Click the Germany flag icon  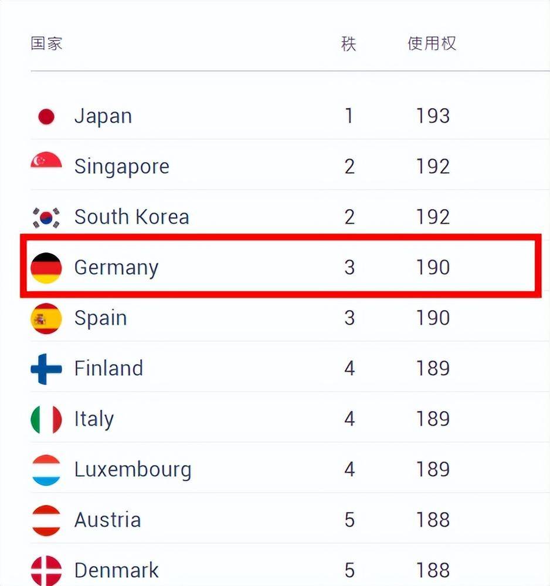[46, 268]
